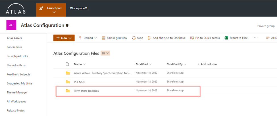Expand the Upload dropdown menu
The height and width of the screenshot is (116, 277).
[95, 38]
